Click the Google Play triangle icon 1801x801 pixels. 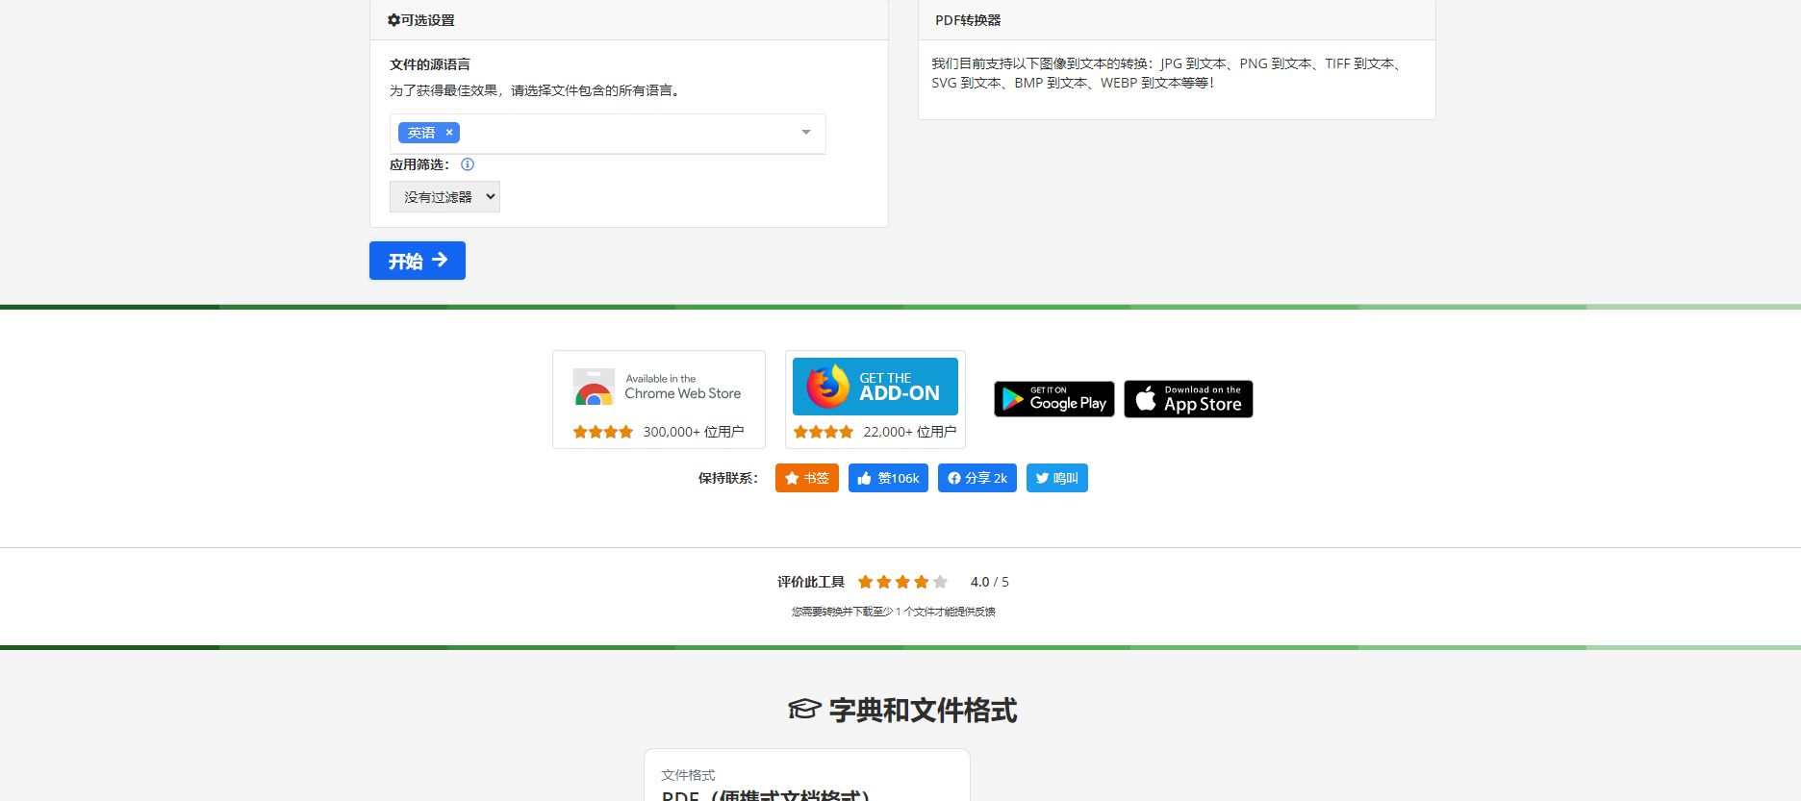[1012, 399]
